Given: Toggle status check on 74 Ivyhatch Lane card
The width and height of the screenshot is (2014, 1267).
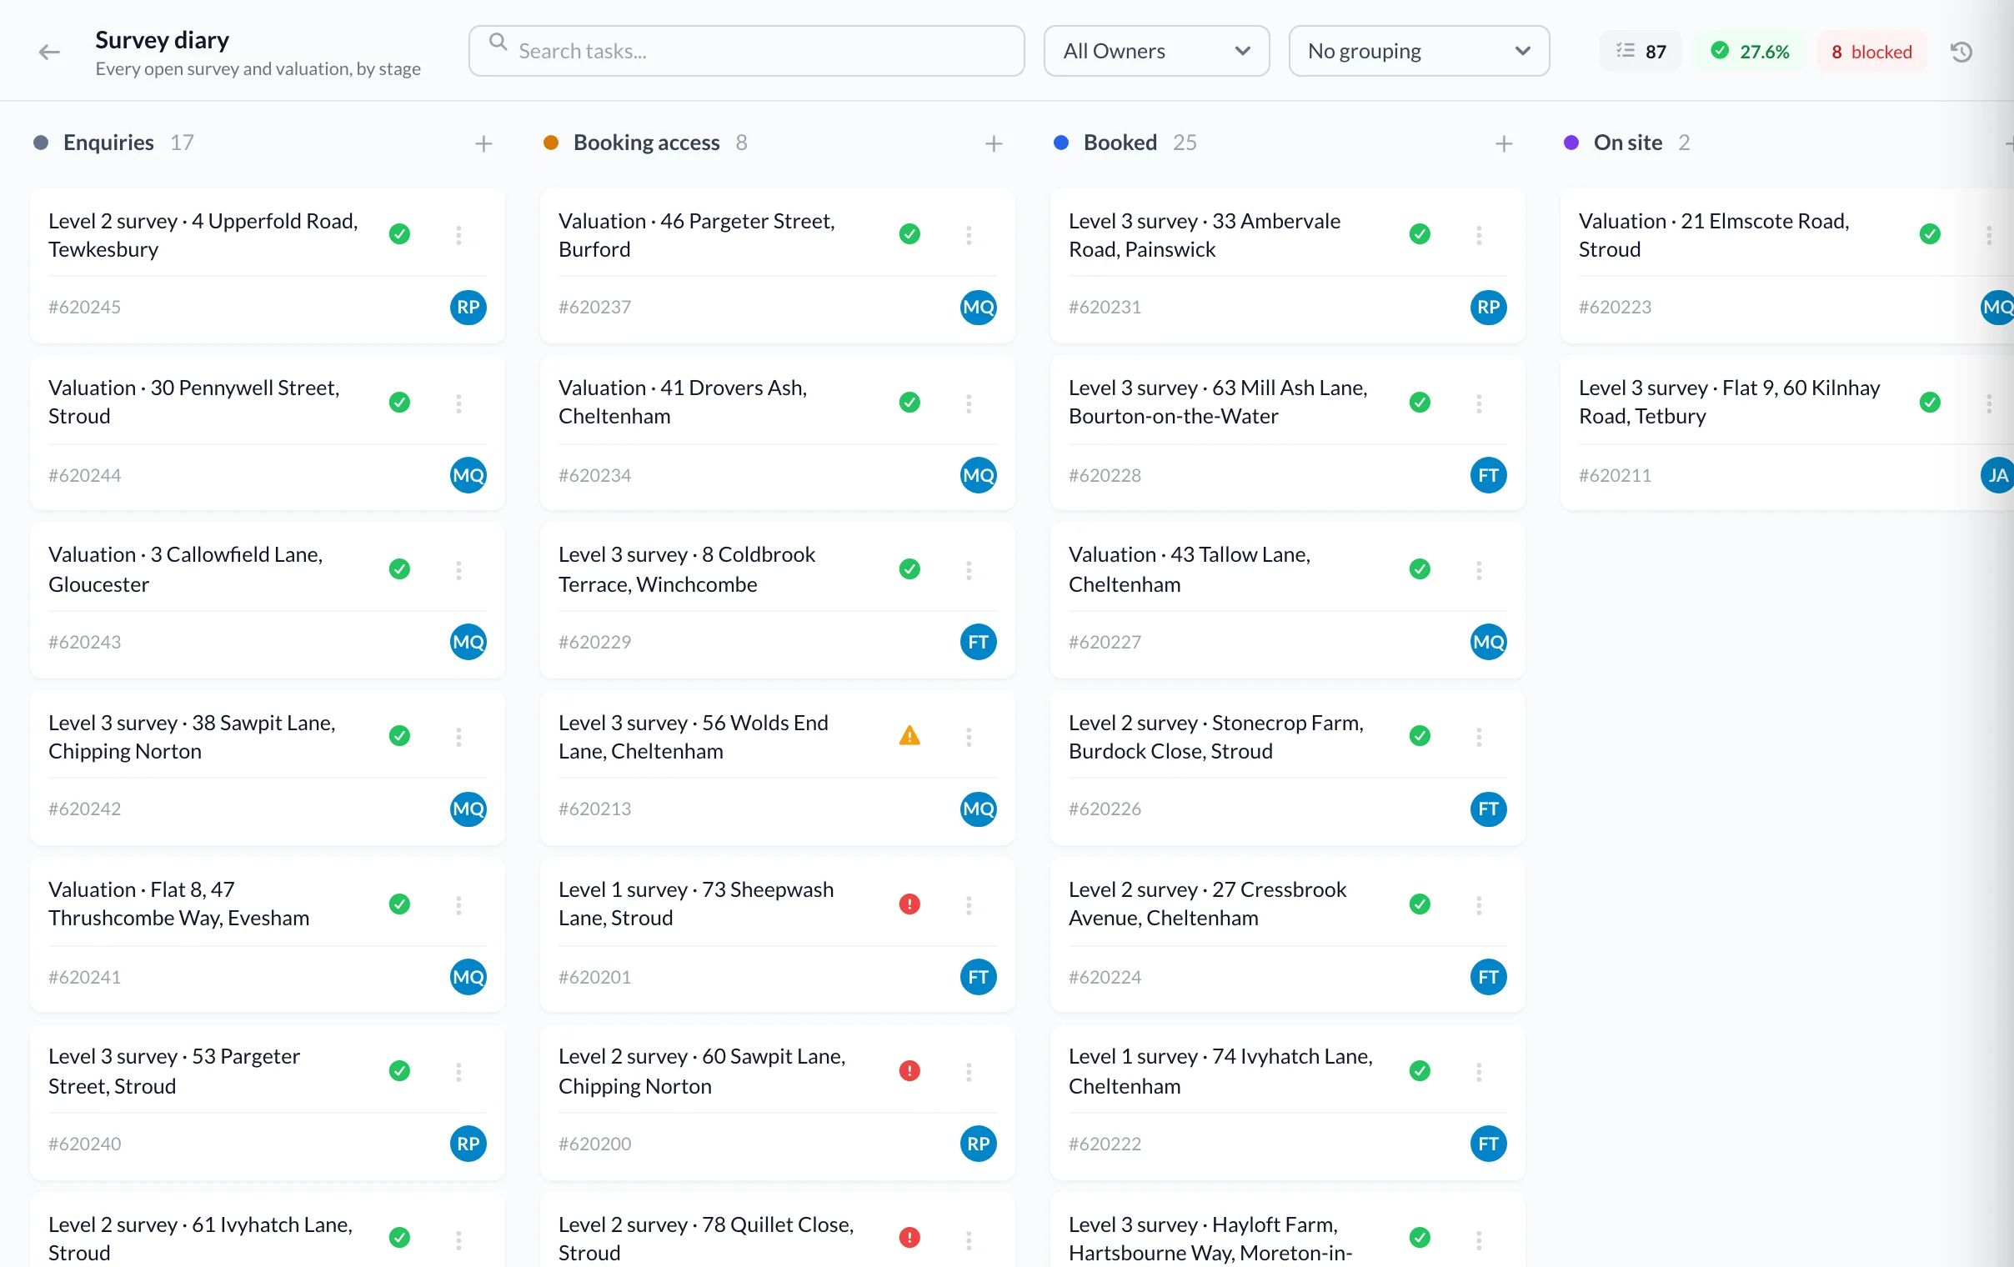Looking at the screenshot, I should [x=1420, y=1070].
